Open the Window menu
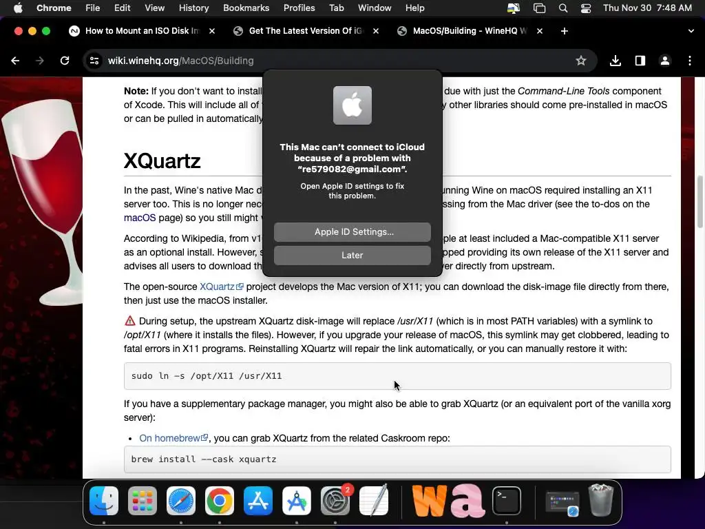This screenshot has height=529, width=705. (375, 8)
